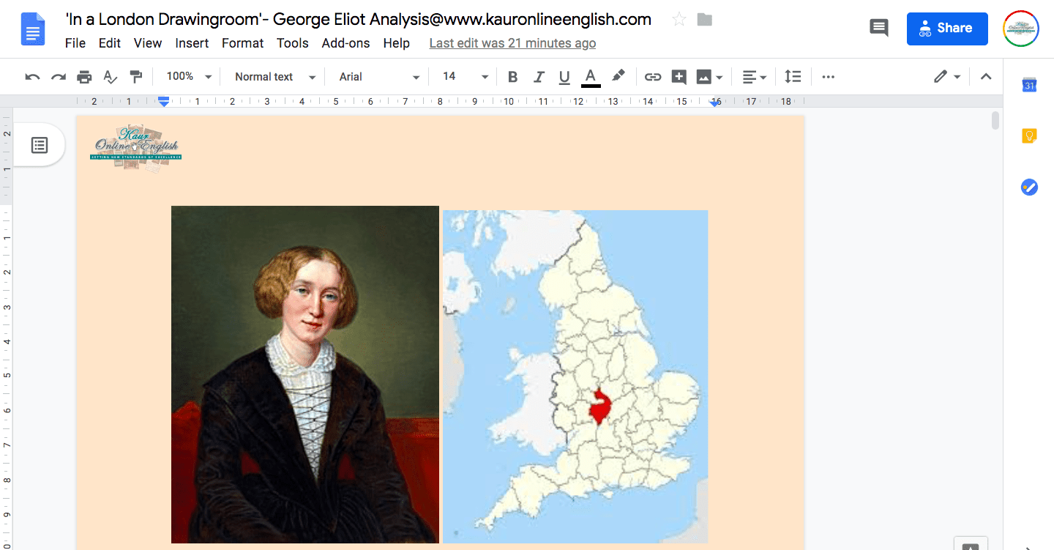Open the Normal text style dropdown

pos(275,77)
